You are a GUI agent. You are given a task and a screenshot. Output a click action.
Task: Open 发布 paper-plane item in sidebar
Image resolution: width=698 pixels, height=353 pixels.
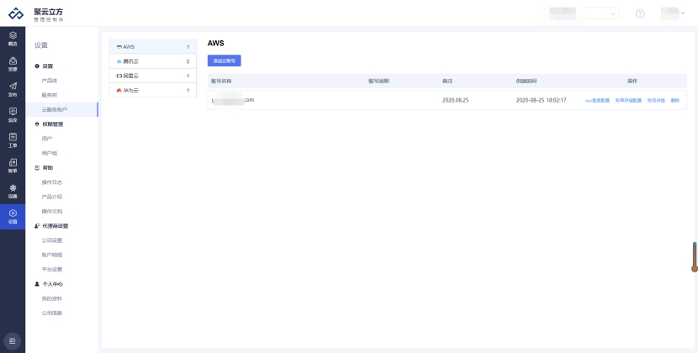[x=13, y=89]
